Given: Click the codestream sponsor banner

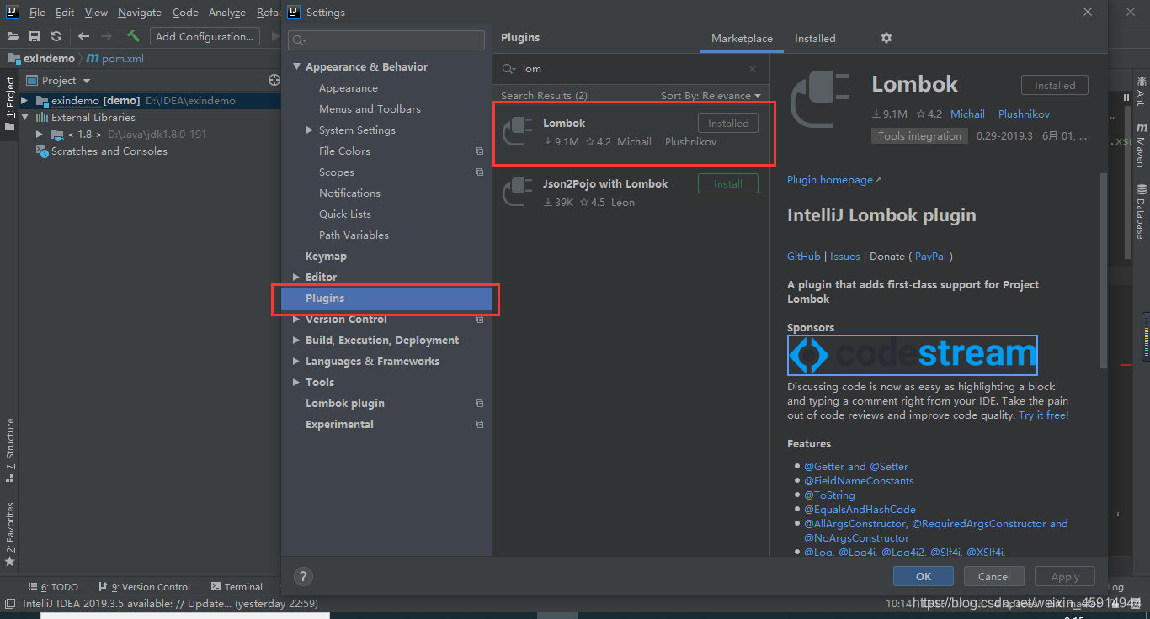Looking at the screenshot, I should 912,355.
